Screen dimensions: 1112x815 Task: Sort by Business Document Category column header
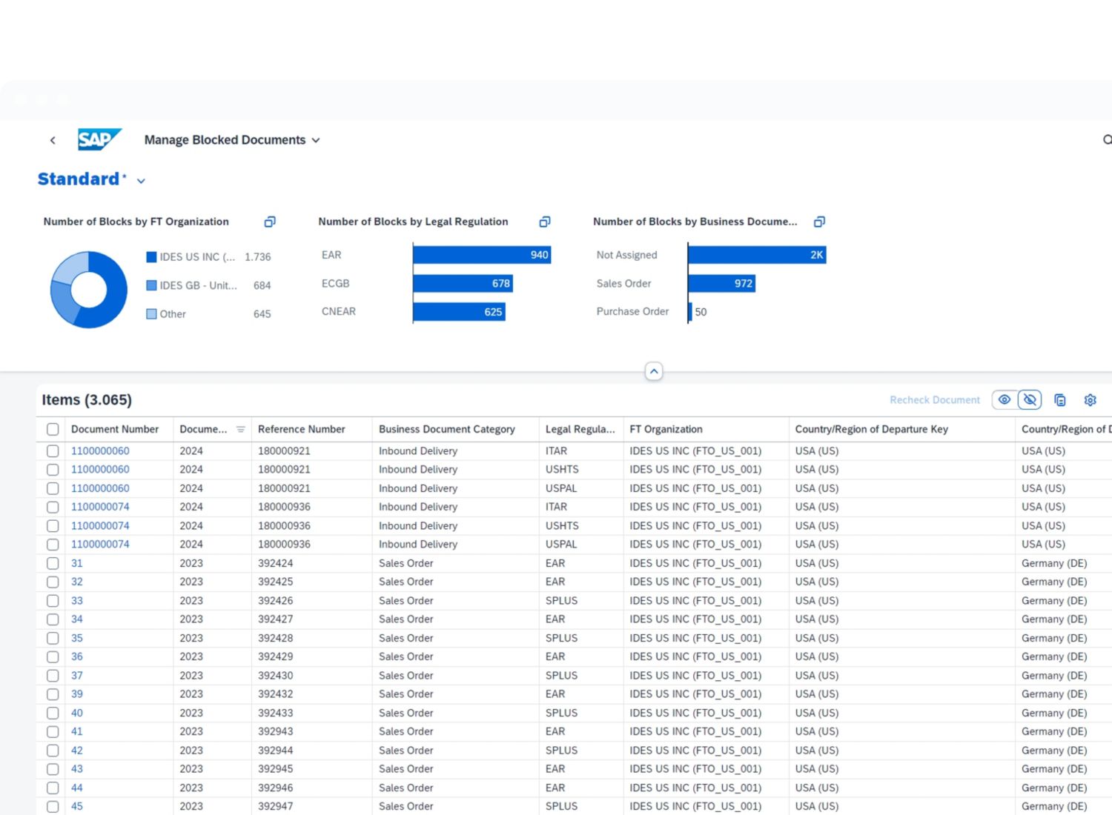click(x=446, y=429)
